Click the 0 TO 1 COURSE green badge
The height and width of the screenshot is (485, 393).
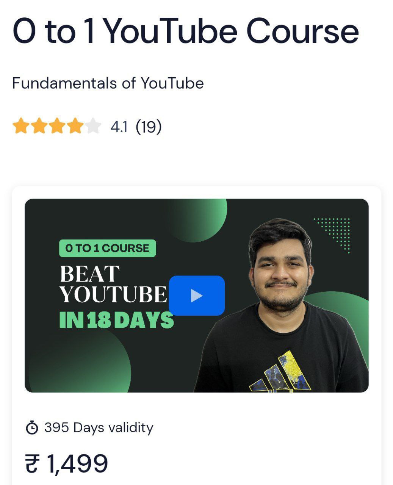point(107,248)
